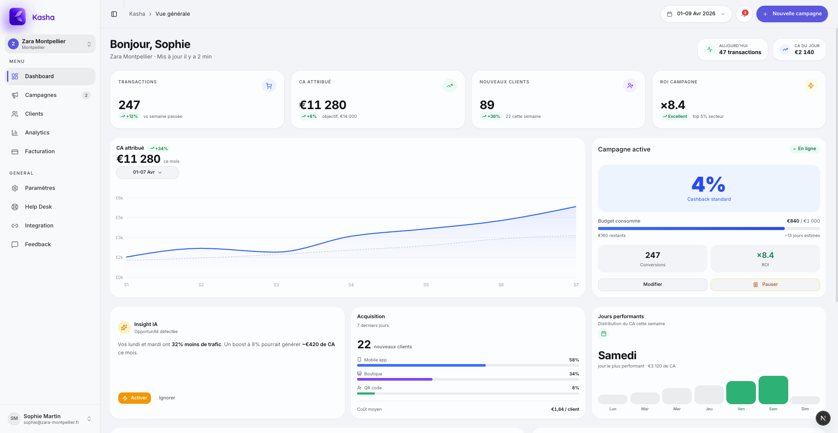Click the new clients user-plus icon
The width and height of the screenshot is (838, 433).
[x=630, y=86]
